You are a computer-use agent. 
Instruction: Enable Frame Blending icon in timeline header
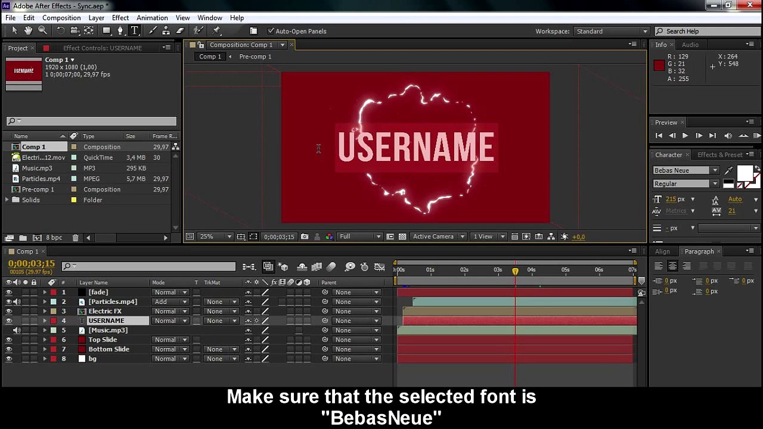pyautogui.click(x=317, y=267)
